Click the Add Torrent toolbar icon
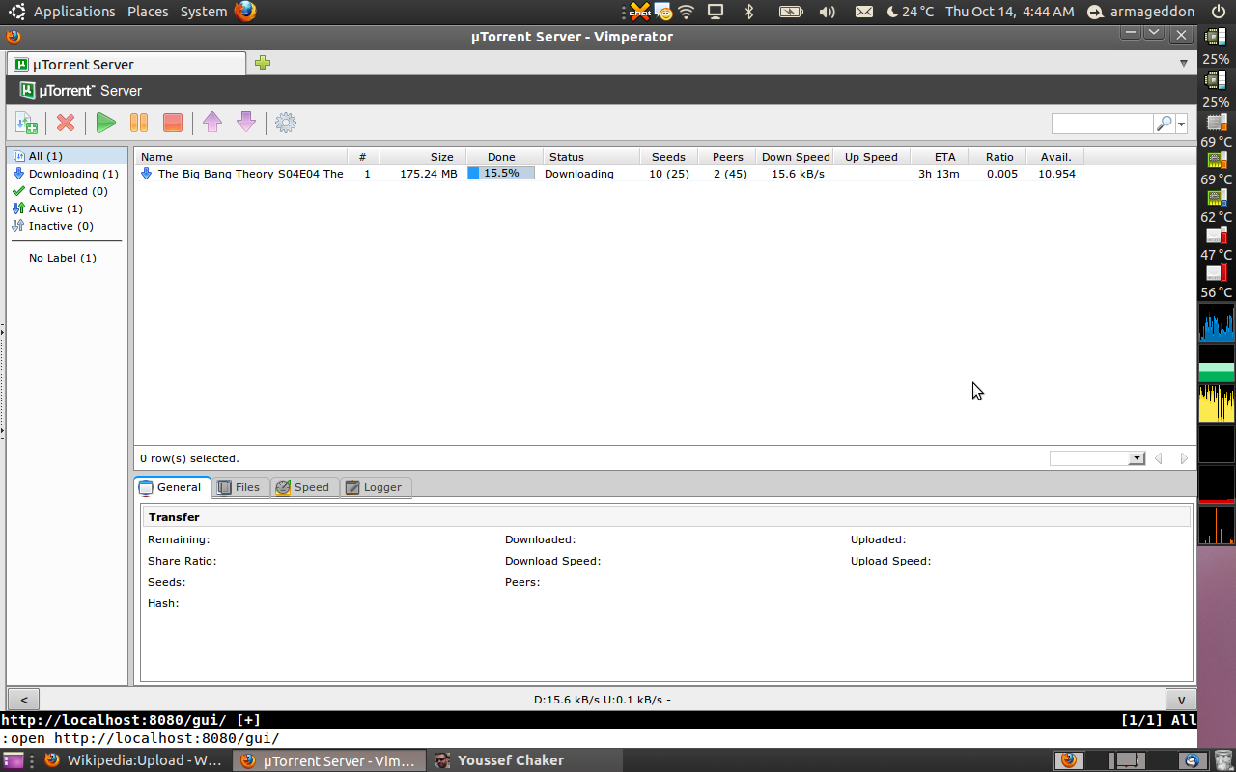This screenshot has width=1236, height=772. click(27, 123)
